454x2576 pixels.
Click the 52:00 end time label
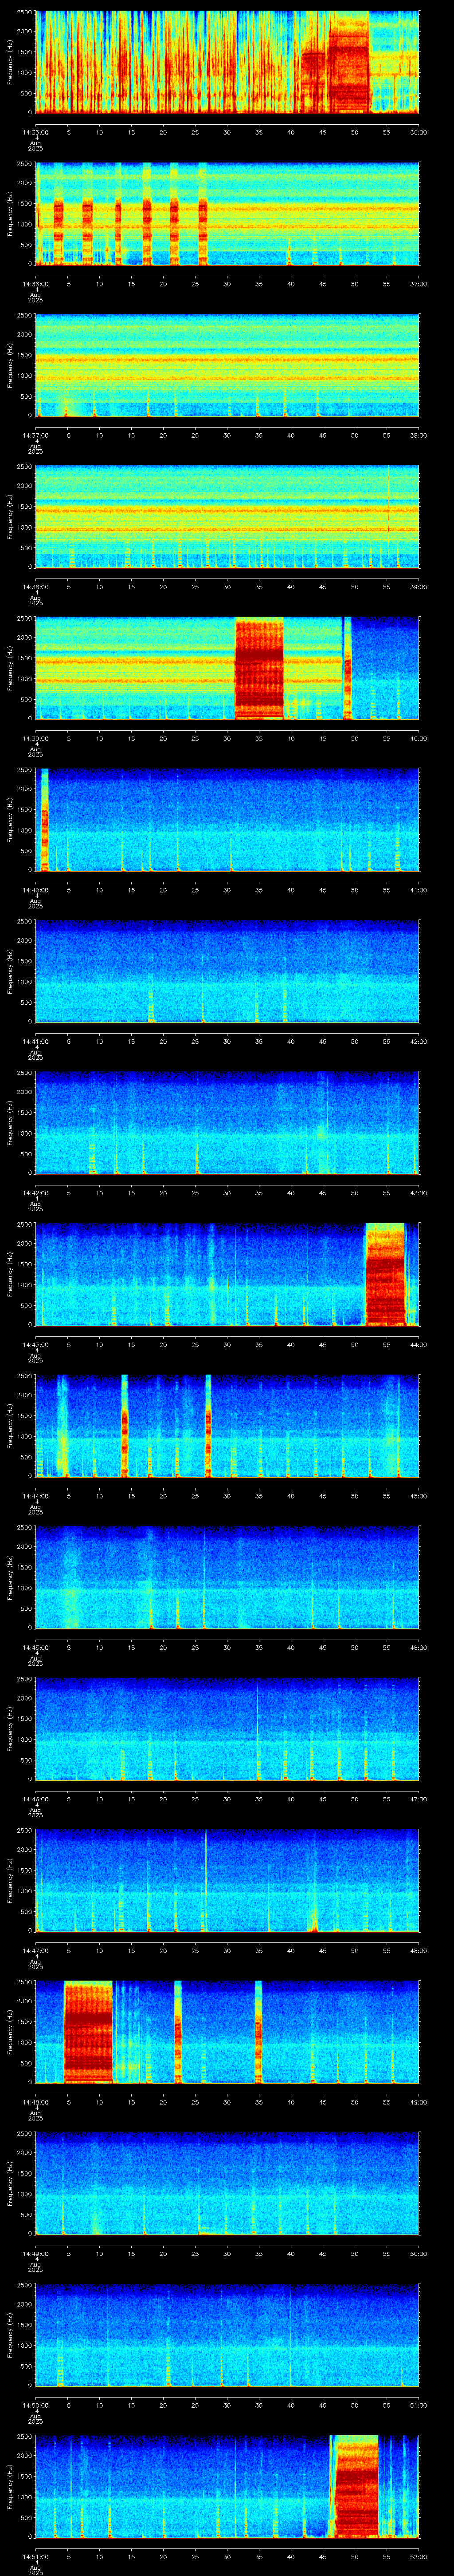419,2556
